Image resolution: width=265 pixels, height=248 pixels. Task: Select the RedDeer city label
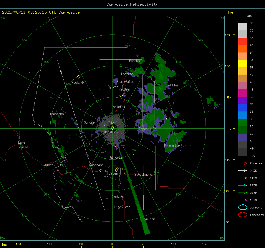[125, 89]
